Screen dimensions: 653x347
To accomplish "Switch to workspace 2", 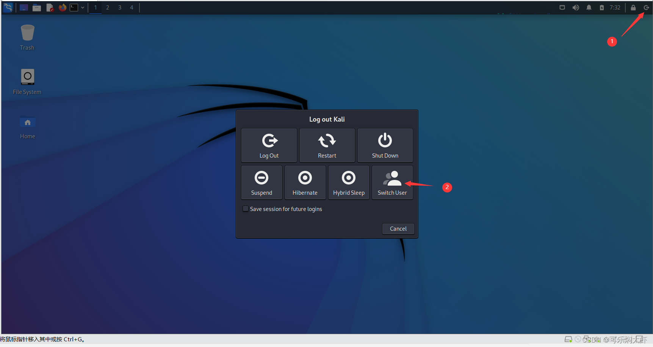I will tap(108, 8).
